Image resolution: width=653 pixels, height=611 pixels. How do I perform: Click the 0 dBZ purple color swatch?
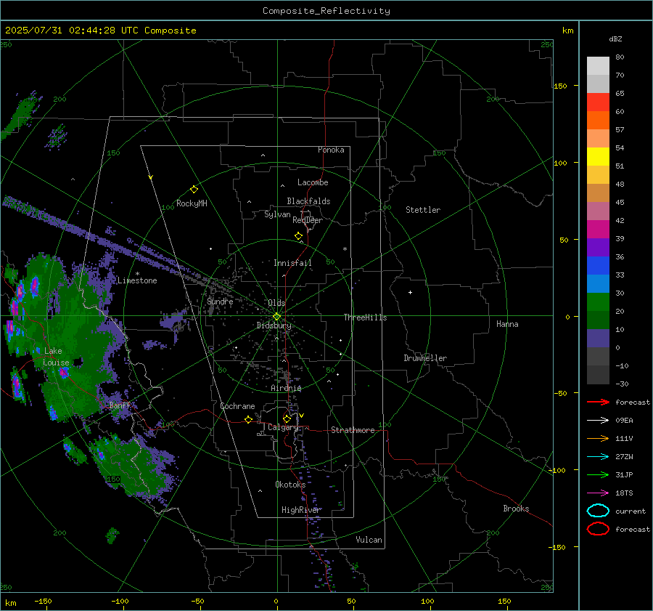pos(598,339)
